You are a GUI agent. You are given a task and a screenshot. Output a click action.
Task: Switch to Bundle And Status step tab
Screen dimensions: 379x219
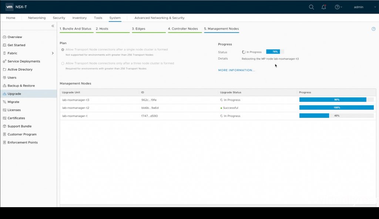[x=76, y=29]
